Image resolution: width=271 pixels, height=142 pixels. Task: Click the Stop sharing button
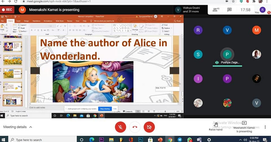[105, 109]
